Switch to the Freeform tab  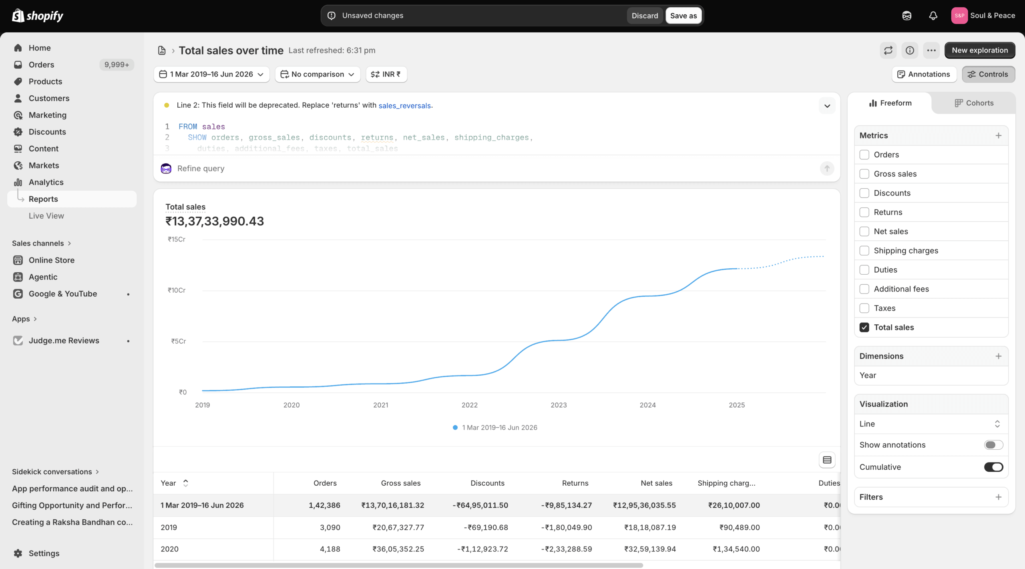[890, 103]
